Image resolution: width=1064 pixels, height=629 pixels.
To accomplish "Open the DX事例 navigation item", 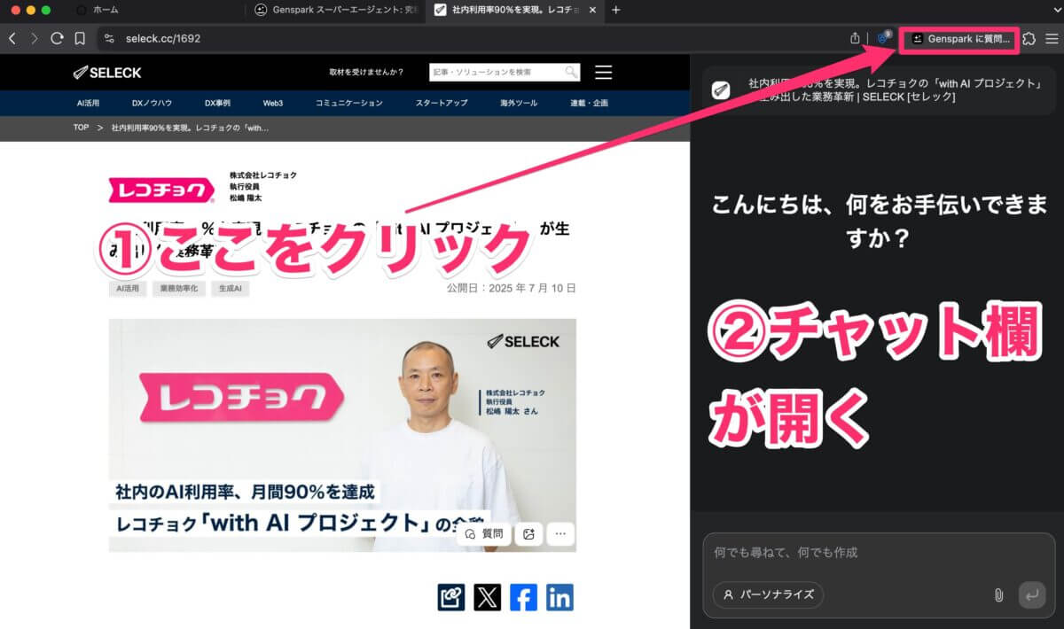I will (x=217, y=103).
